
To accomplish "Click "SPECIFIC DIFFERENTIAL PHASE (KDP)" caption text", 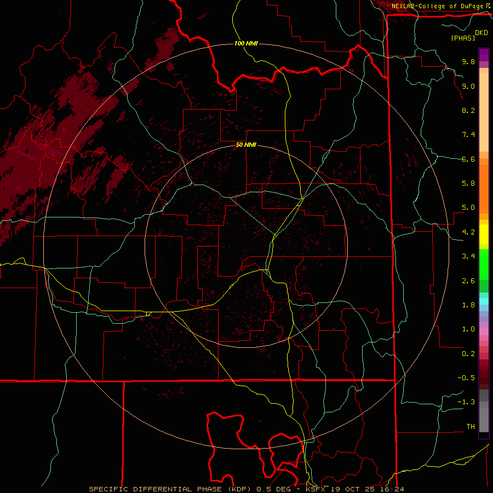I will [x=170, y=489].
